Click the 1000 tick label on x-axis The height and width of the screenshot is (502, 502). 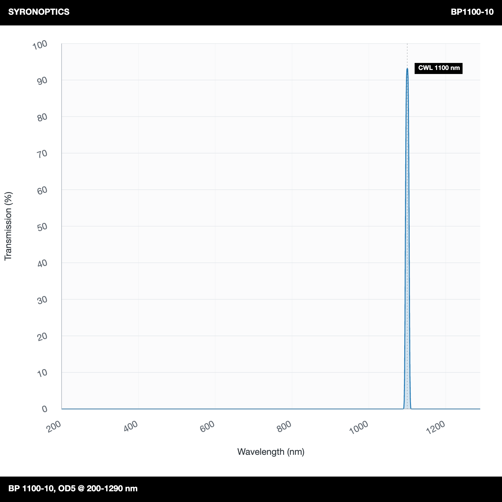[358, 428]
